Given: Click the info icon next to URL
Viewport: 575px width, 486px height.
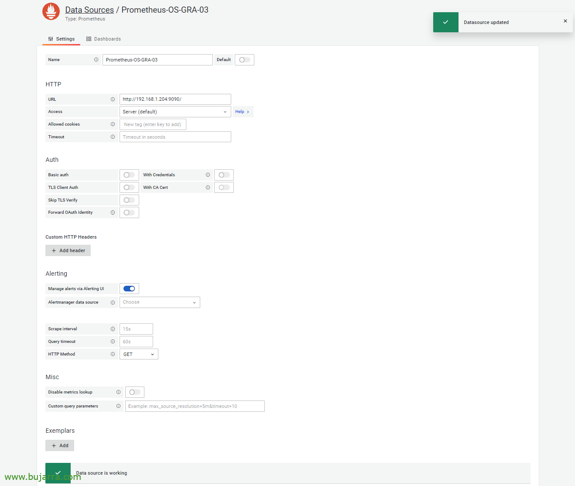Looking at the screenshot, I should [x=113, y=99].
